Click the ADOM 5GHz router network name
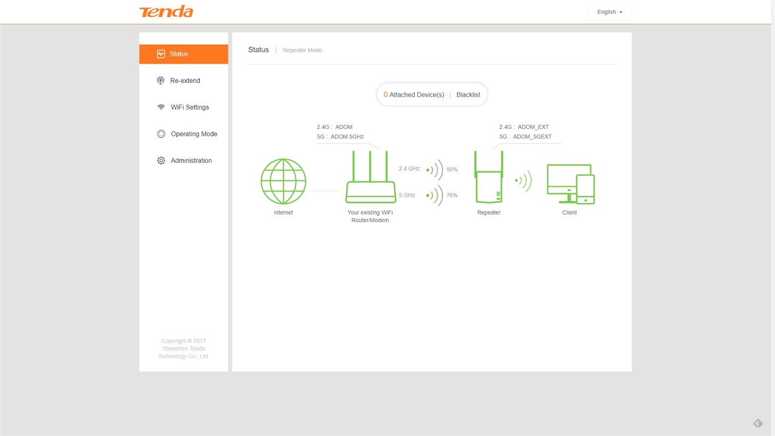775x436 pixels. [x=347, y=137]
